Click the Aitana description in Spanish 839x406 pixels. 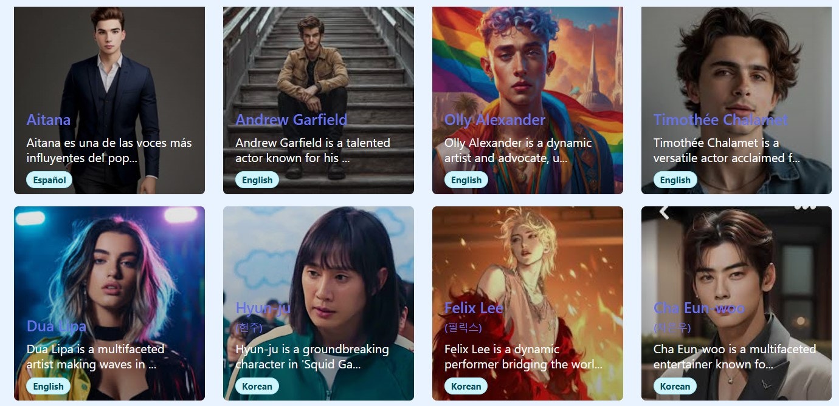pos(109,151)
